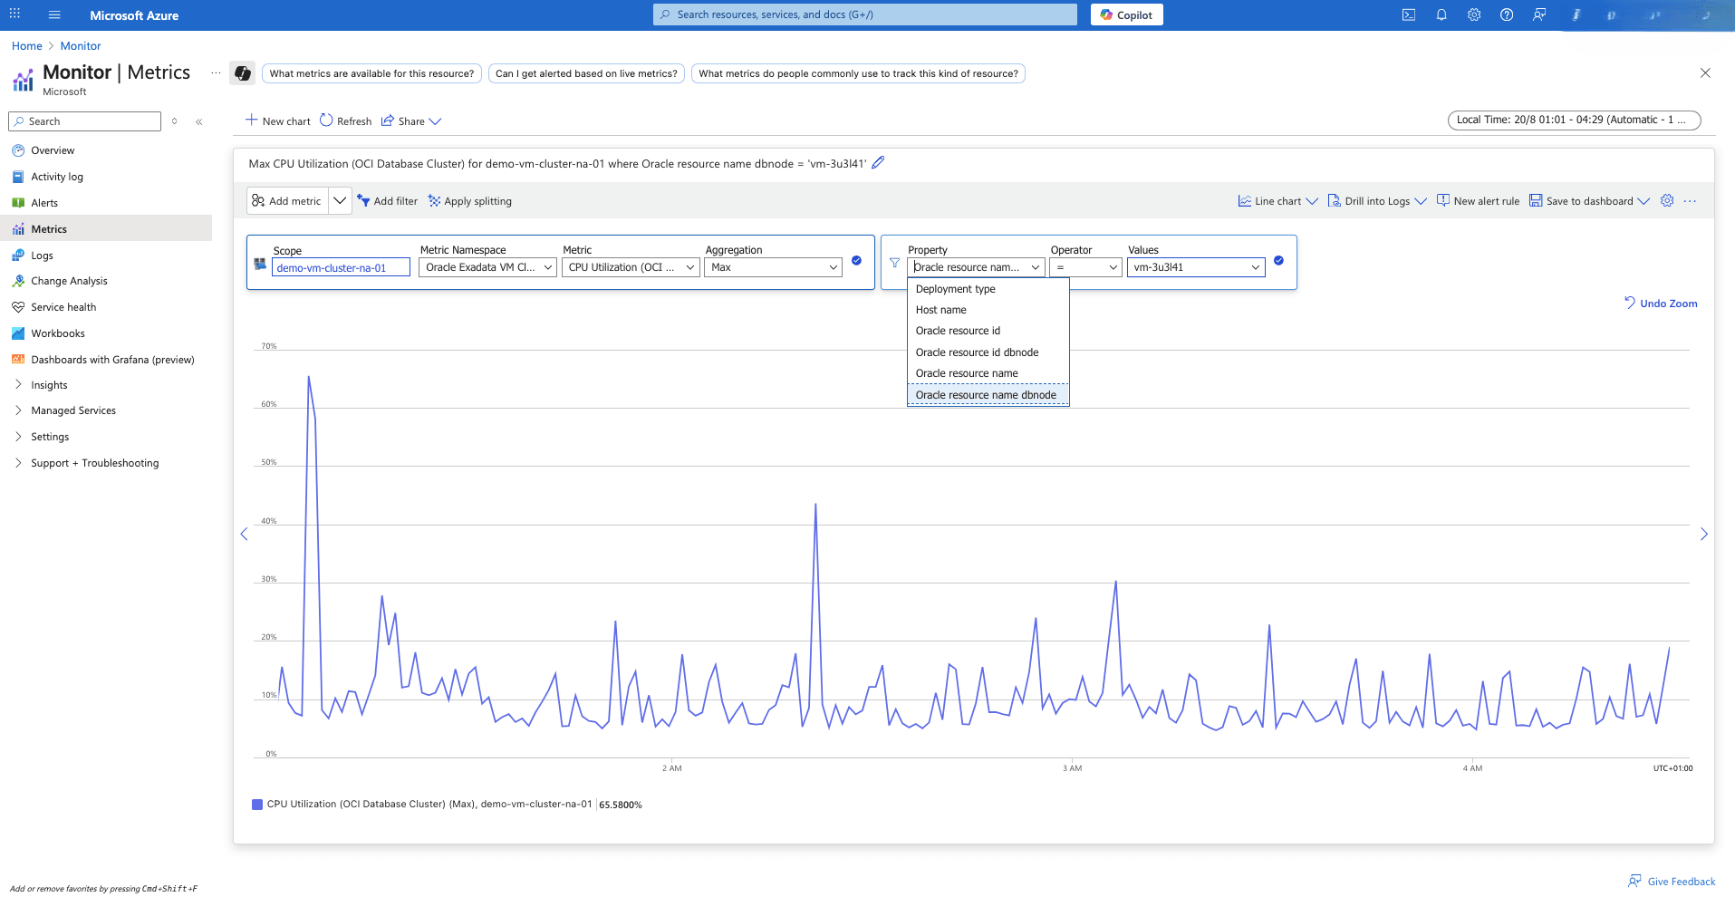
Task: Open the help question mark menu
Action: tap(1507, 14)
